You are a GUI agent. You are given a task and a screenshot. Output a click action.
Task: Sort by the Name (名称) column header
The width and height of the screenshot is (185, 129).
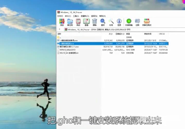pos(59,34)
